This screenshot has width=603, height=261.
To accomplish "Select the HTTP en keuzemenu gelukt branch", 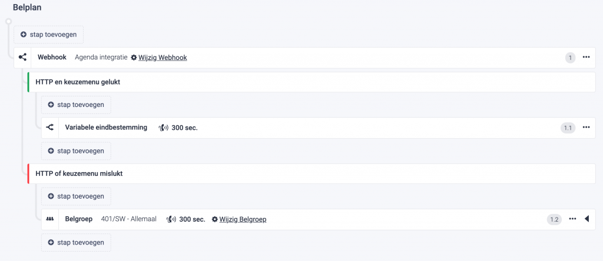I will click(x=312, y=82).
